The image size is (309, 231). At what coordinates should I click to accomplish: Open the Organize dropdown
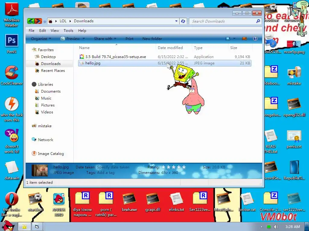tap(41, 39)
